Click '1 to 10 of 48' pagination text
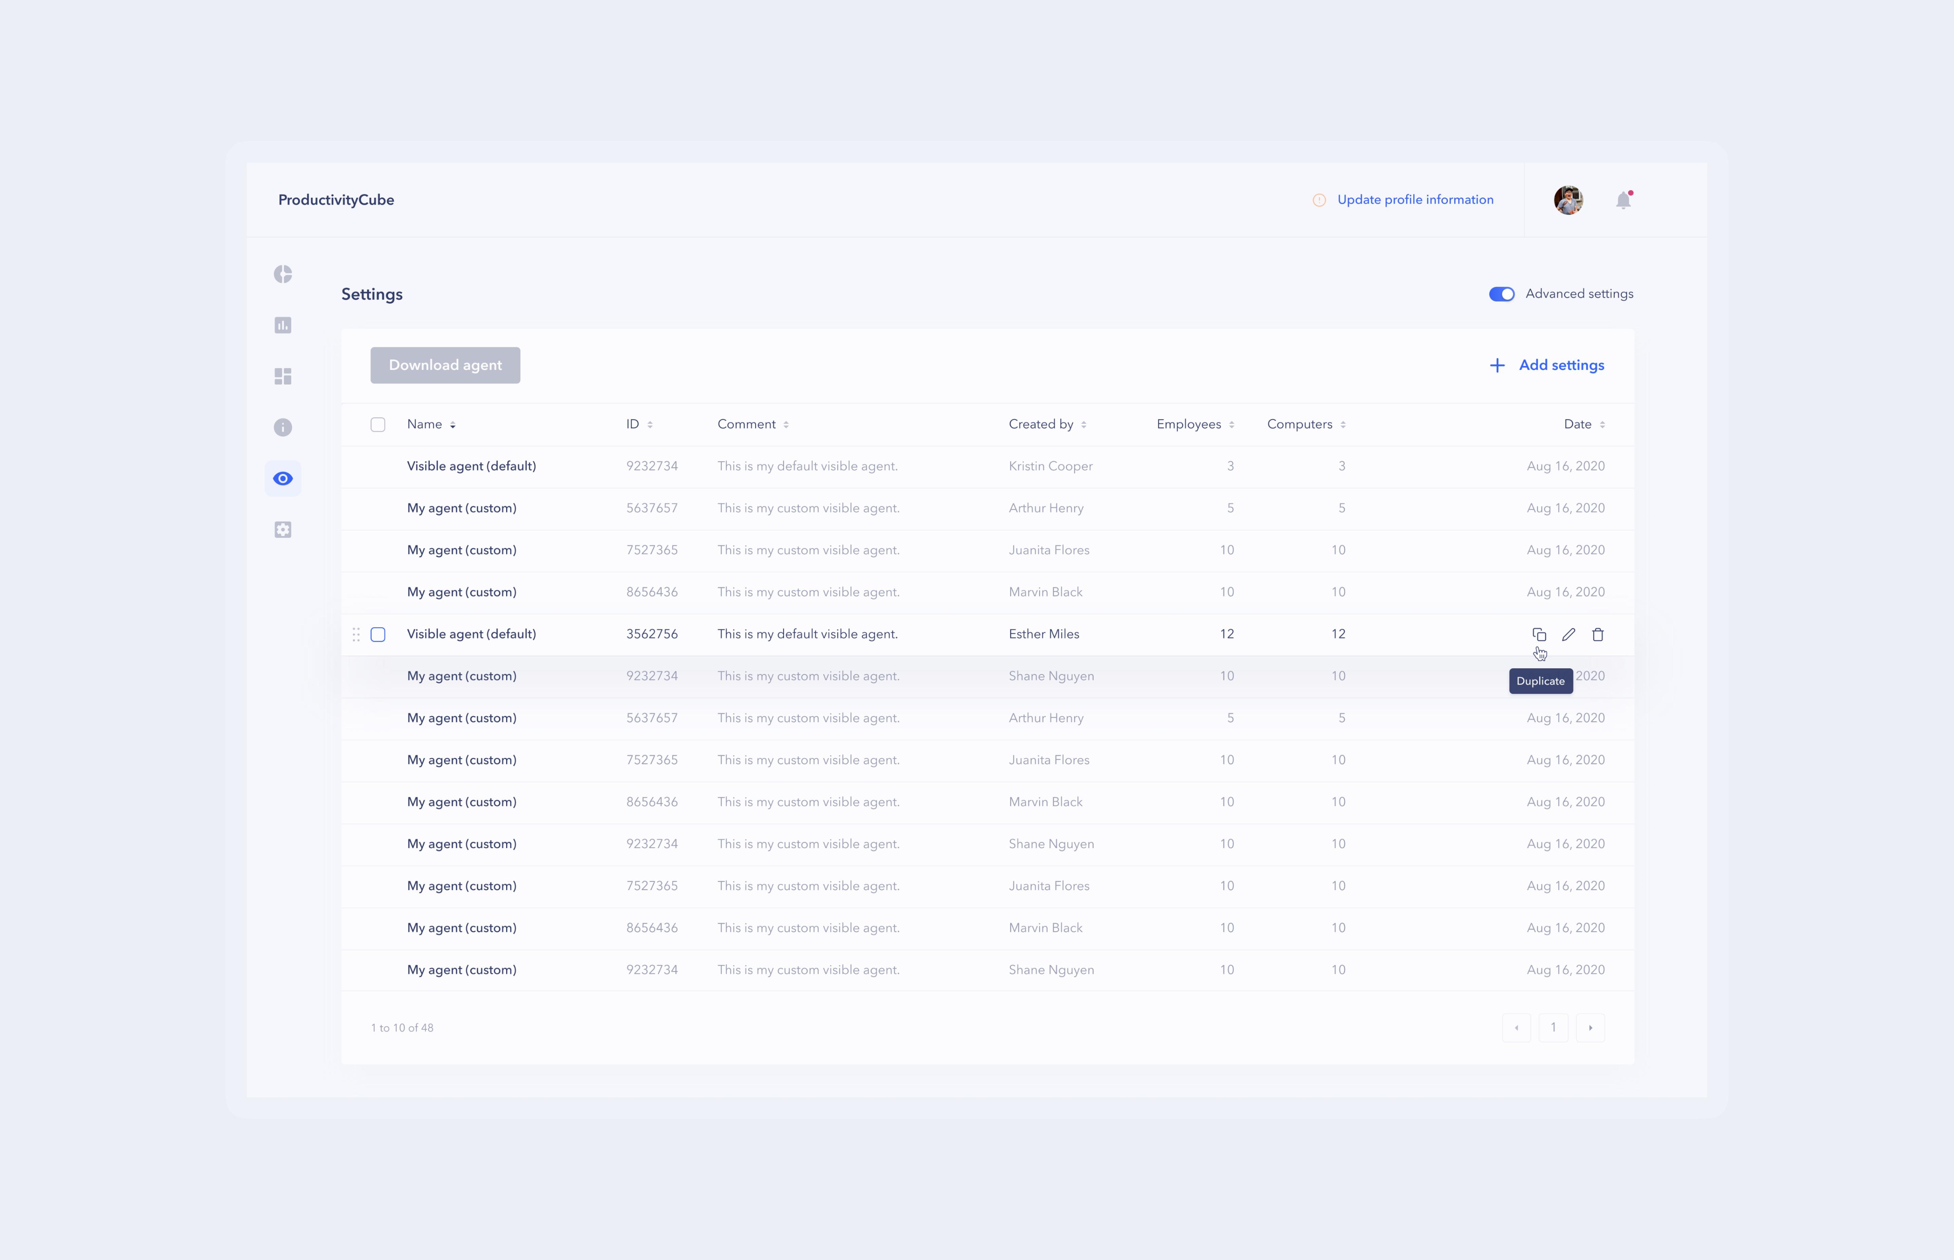Viewport: 1954px width, 1260px height. pos(402,1028)
